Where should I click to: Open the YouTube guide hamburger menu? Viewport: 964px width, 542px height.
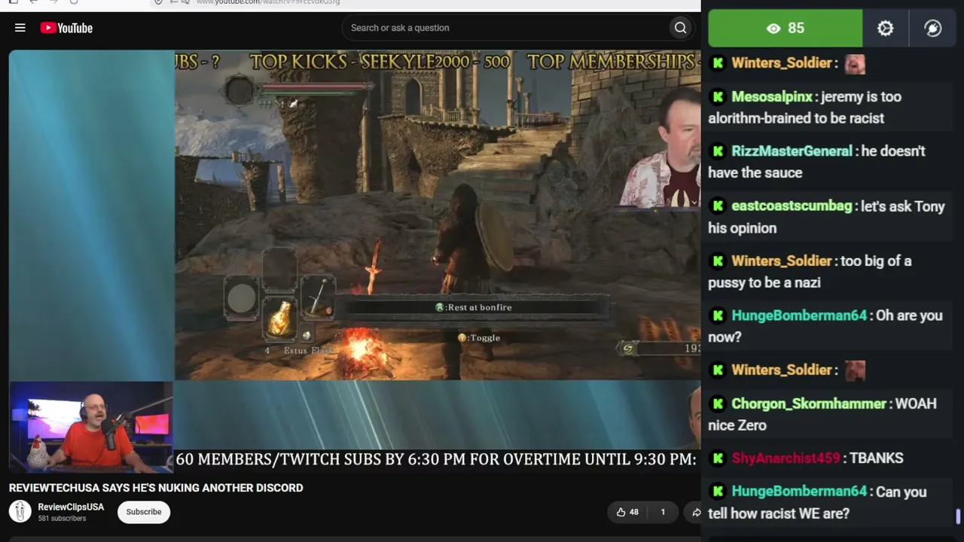click(20, 28)
